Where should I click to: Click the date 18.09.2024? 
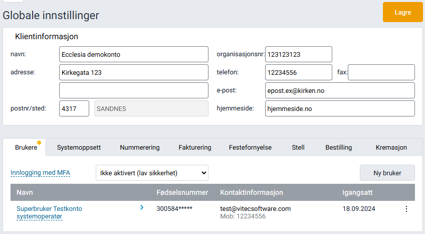359,208
